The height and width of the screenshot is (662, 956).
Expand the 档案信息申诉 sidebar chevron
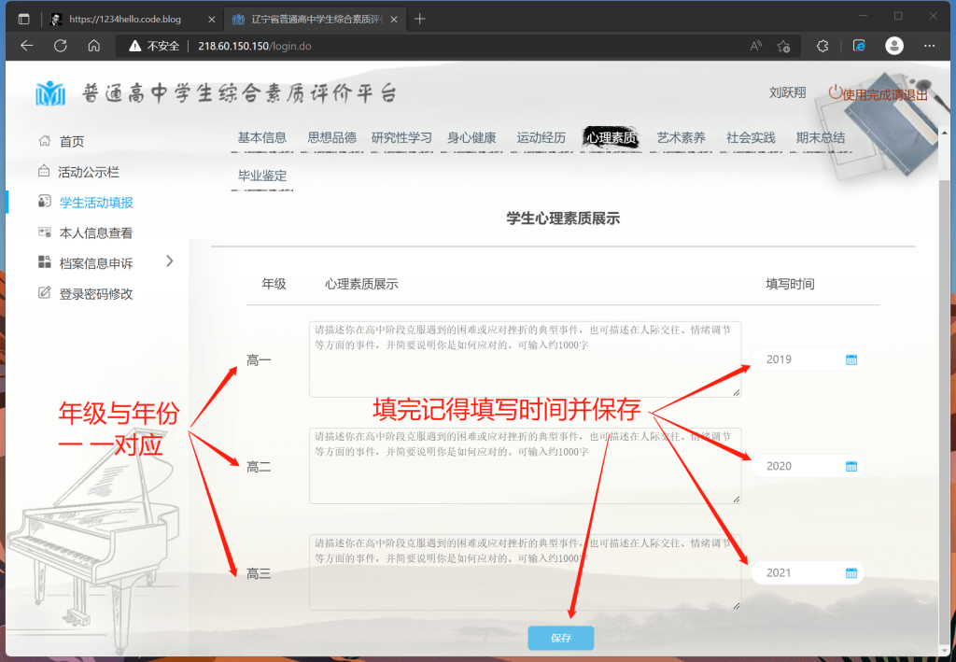click(169, 261)
